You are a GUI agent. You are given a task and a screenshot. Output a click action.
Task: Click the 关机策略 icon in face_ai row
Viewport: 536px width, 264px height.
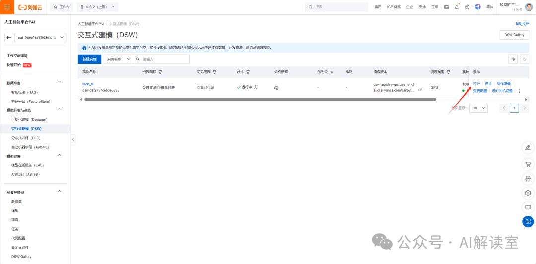(x=276, y=88)
